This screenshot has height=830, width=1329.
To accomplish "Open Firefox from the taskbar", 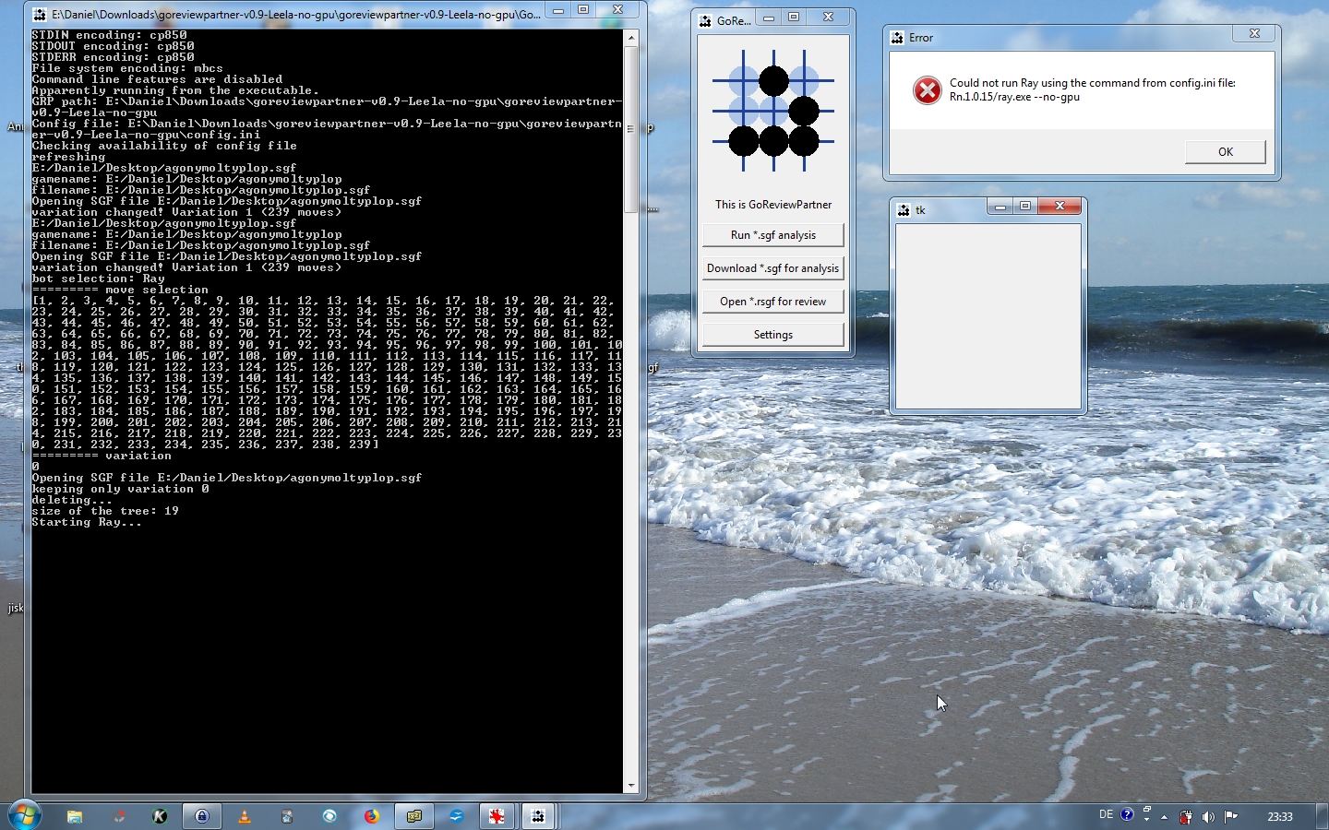I will tap(371, 816).
